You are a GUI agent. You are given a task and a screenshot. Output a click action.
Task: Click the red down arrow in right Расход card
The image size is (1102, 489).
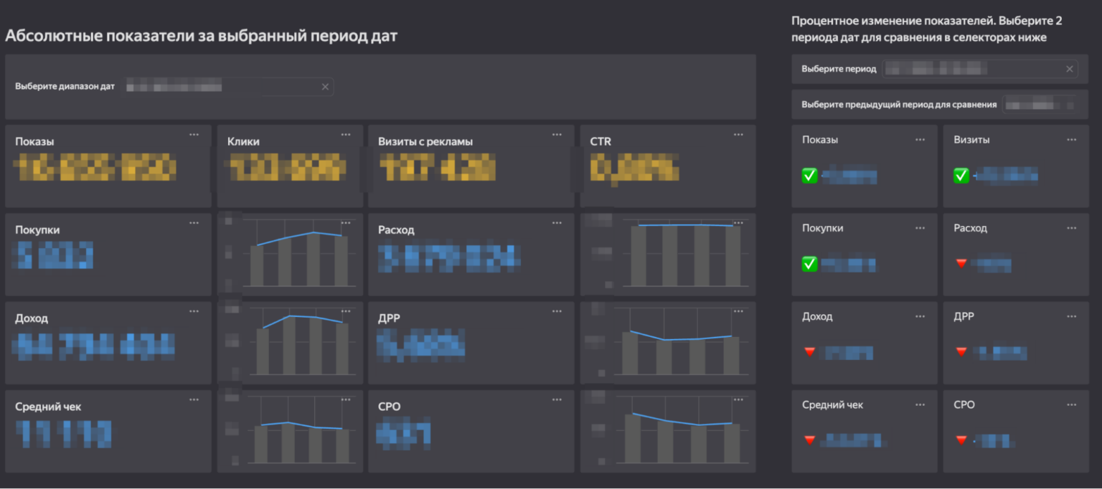(x=961, y=264)
